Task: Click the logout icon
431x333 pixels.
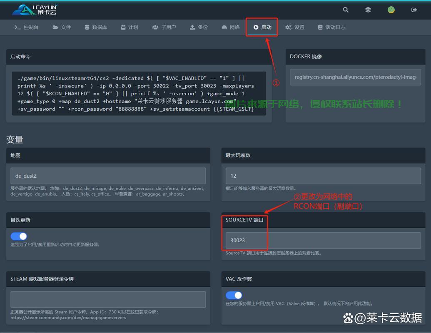Action: [414, 10]
